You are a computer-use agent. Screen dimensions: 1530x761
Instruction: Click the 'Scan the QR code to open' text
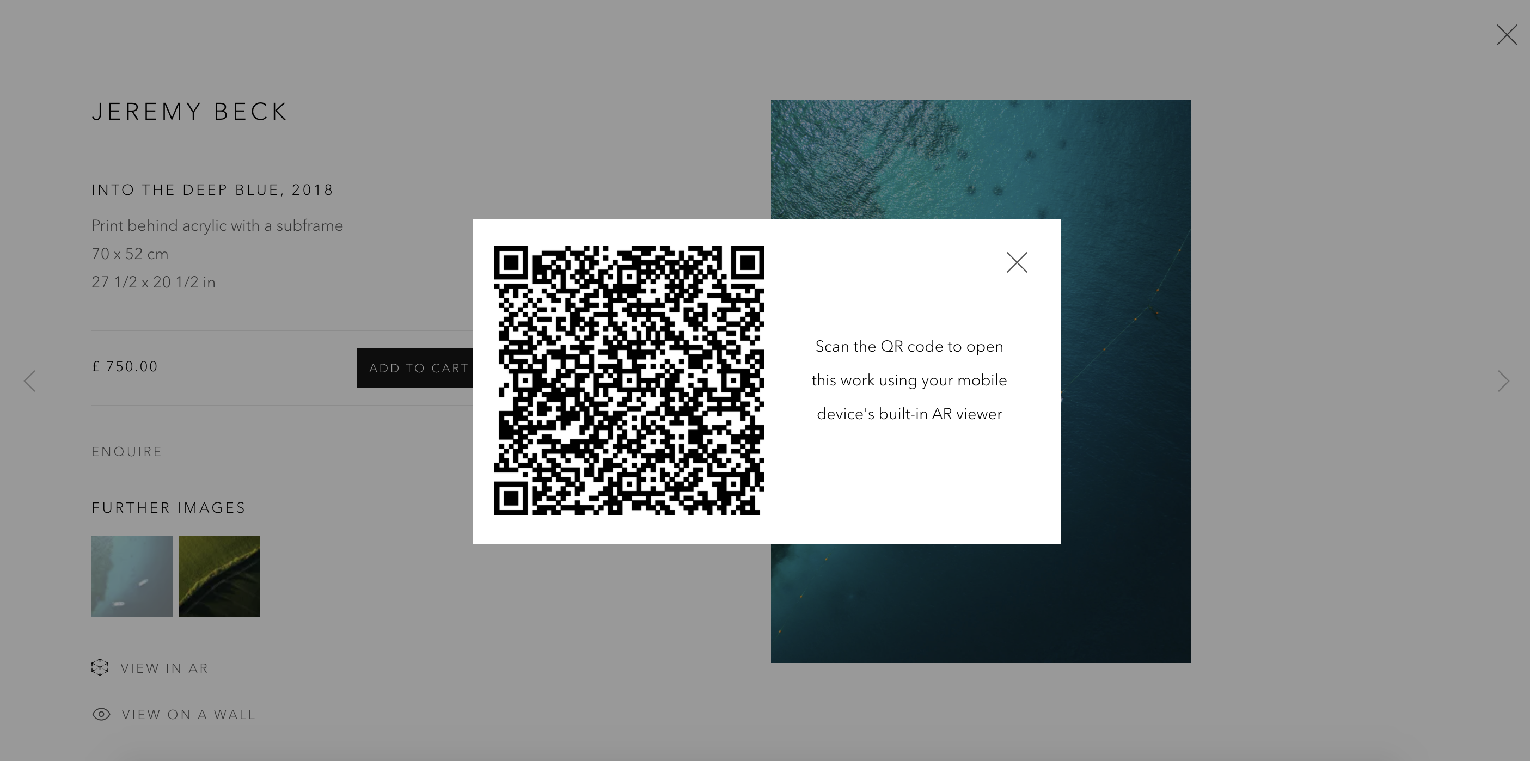point(909,347)
